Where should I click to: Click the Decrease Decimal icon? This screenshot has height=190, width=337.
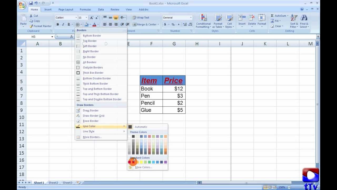pyautogui.click(x=190, y=25)
